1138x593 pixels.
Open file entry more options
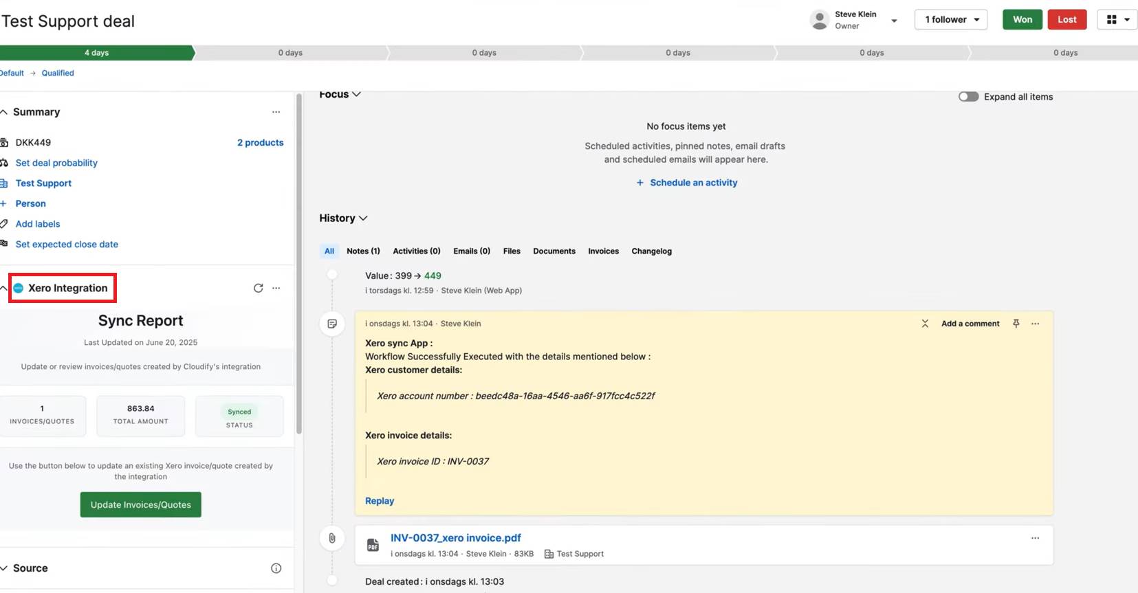(x=1035, y=538)
